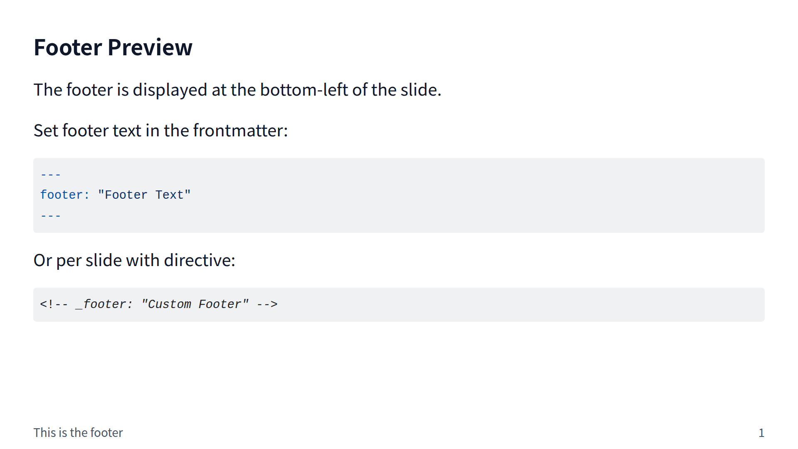Click the word "frontmatter:" in the paragraph
The height and width of the screenshot is (449, 798).
[x=240, y=131]
